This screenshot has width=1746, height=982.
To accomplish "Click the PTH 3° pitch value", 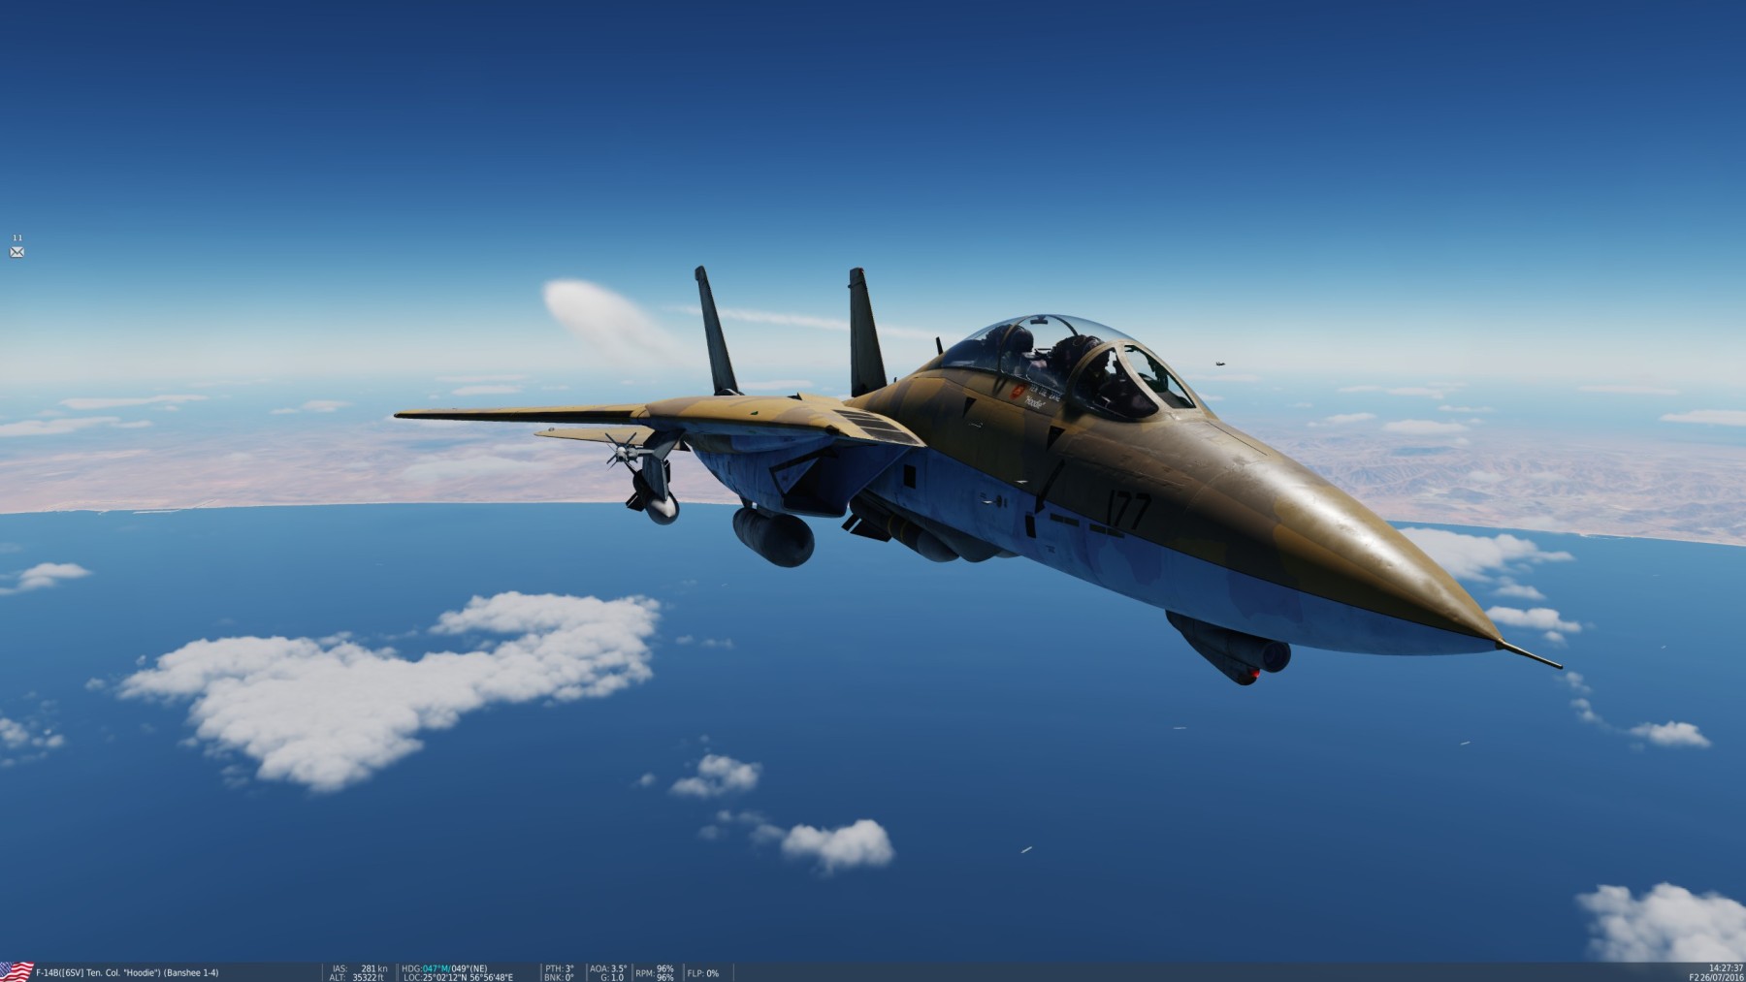I will pyautogui.click(x=560, y=968).
